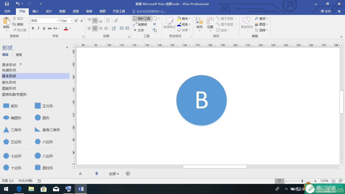Align text right

click(x=101, y=28)
